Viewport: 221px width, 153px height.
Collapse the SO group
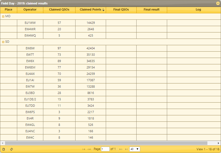(x=3, y=42)
